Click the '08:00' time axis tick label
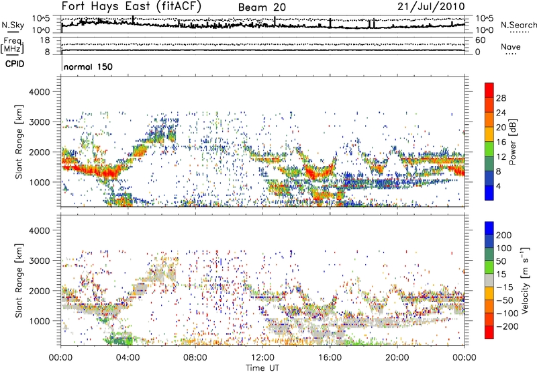537x372 pixels. click(195, 358)
